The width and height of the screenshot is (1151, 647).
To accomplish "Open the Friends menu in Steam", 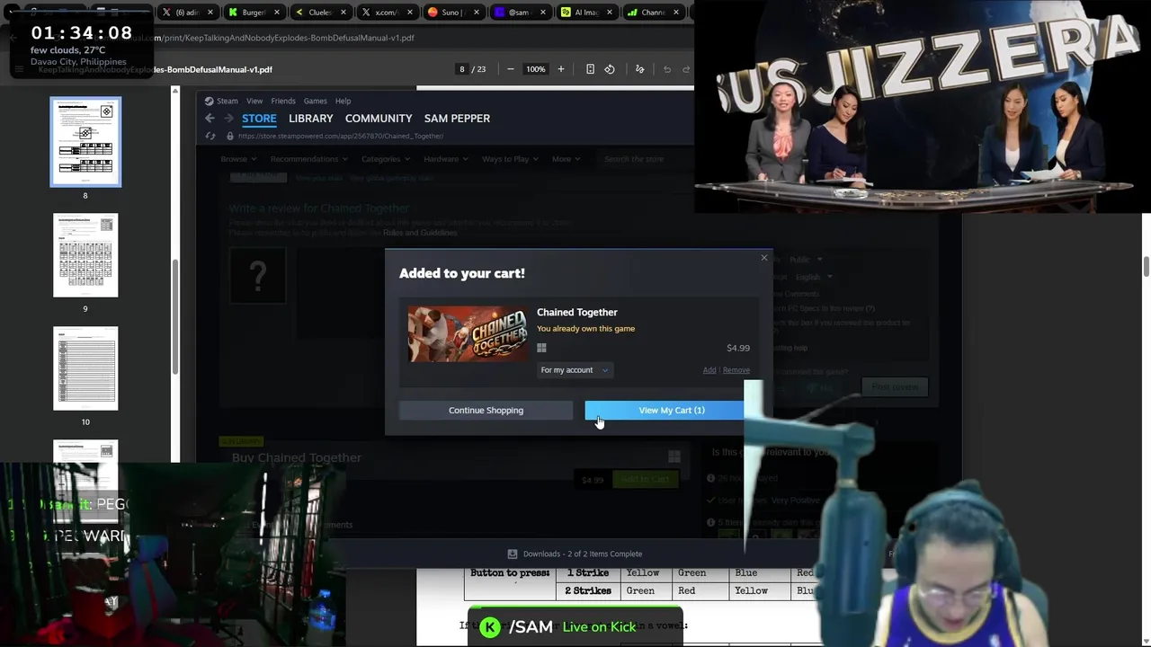I will (x=283, y=101).
